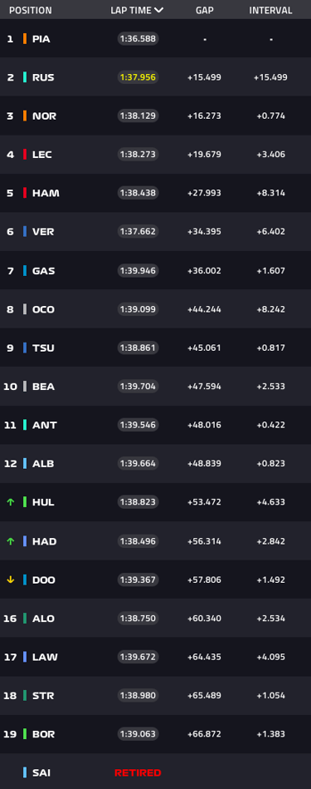Click the light blue team bar next to SAI
311x789 pixels.
pos(25,772)
